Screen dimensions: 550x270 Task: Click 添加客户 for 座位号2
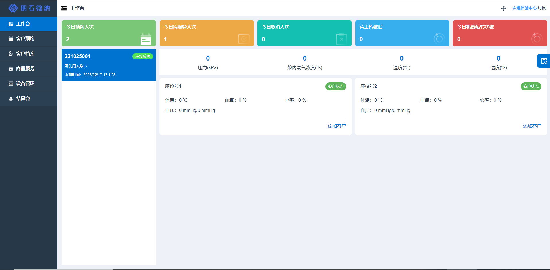[532, 126]
